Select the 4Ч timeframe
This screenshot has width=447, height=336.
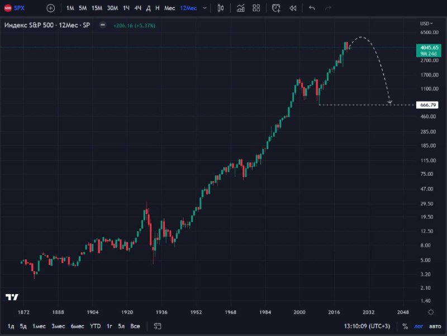click(137, 8)
